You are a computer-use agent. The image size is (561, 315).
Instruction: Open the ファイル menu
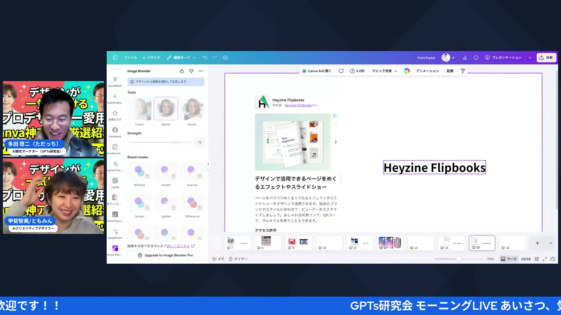coord(130,57)
